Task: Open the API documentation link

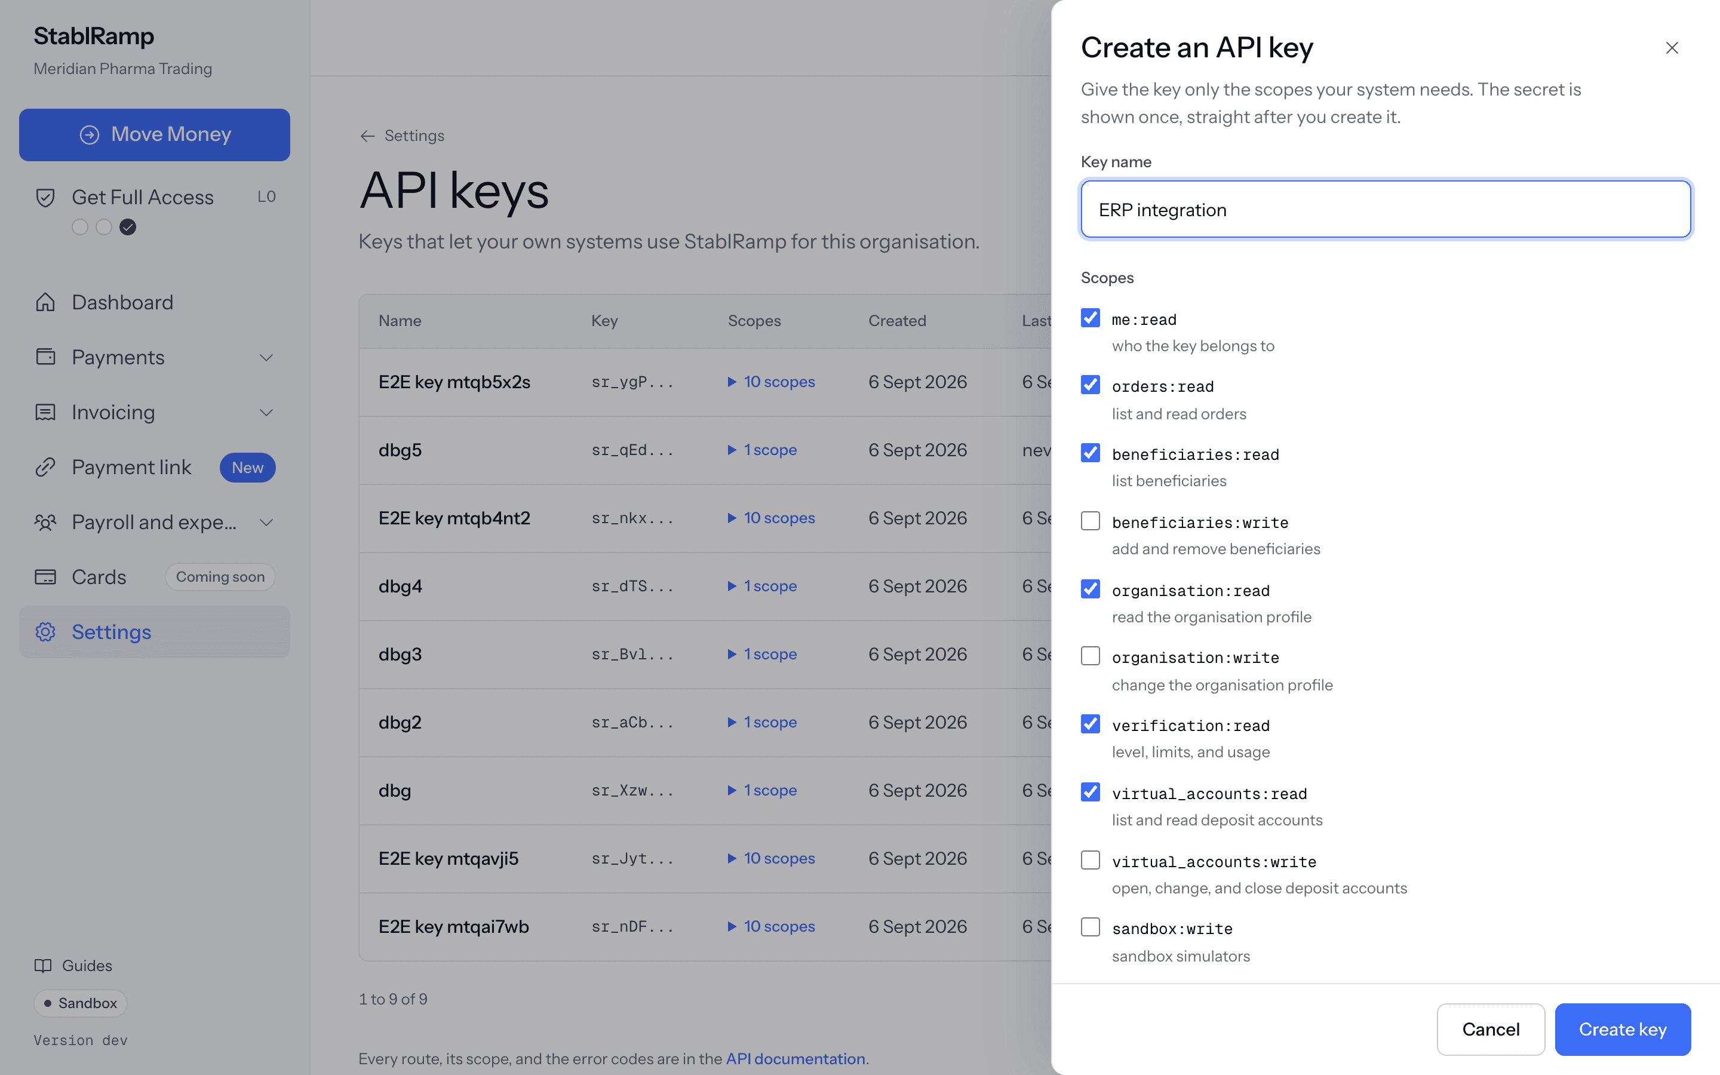Action: click(795, 1059)
